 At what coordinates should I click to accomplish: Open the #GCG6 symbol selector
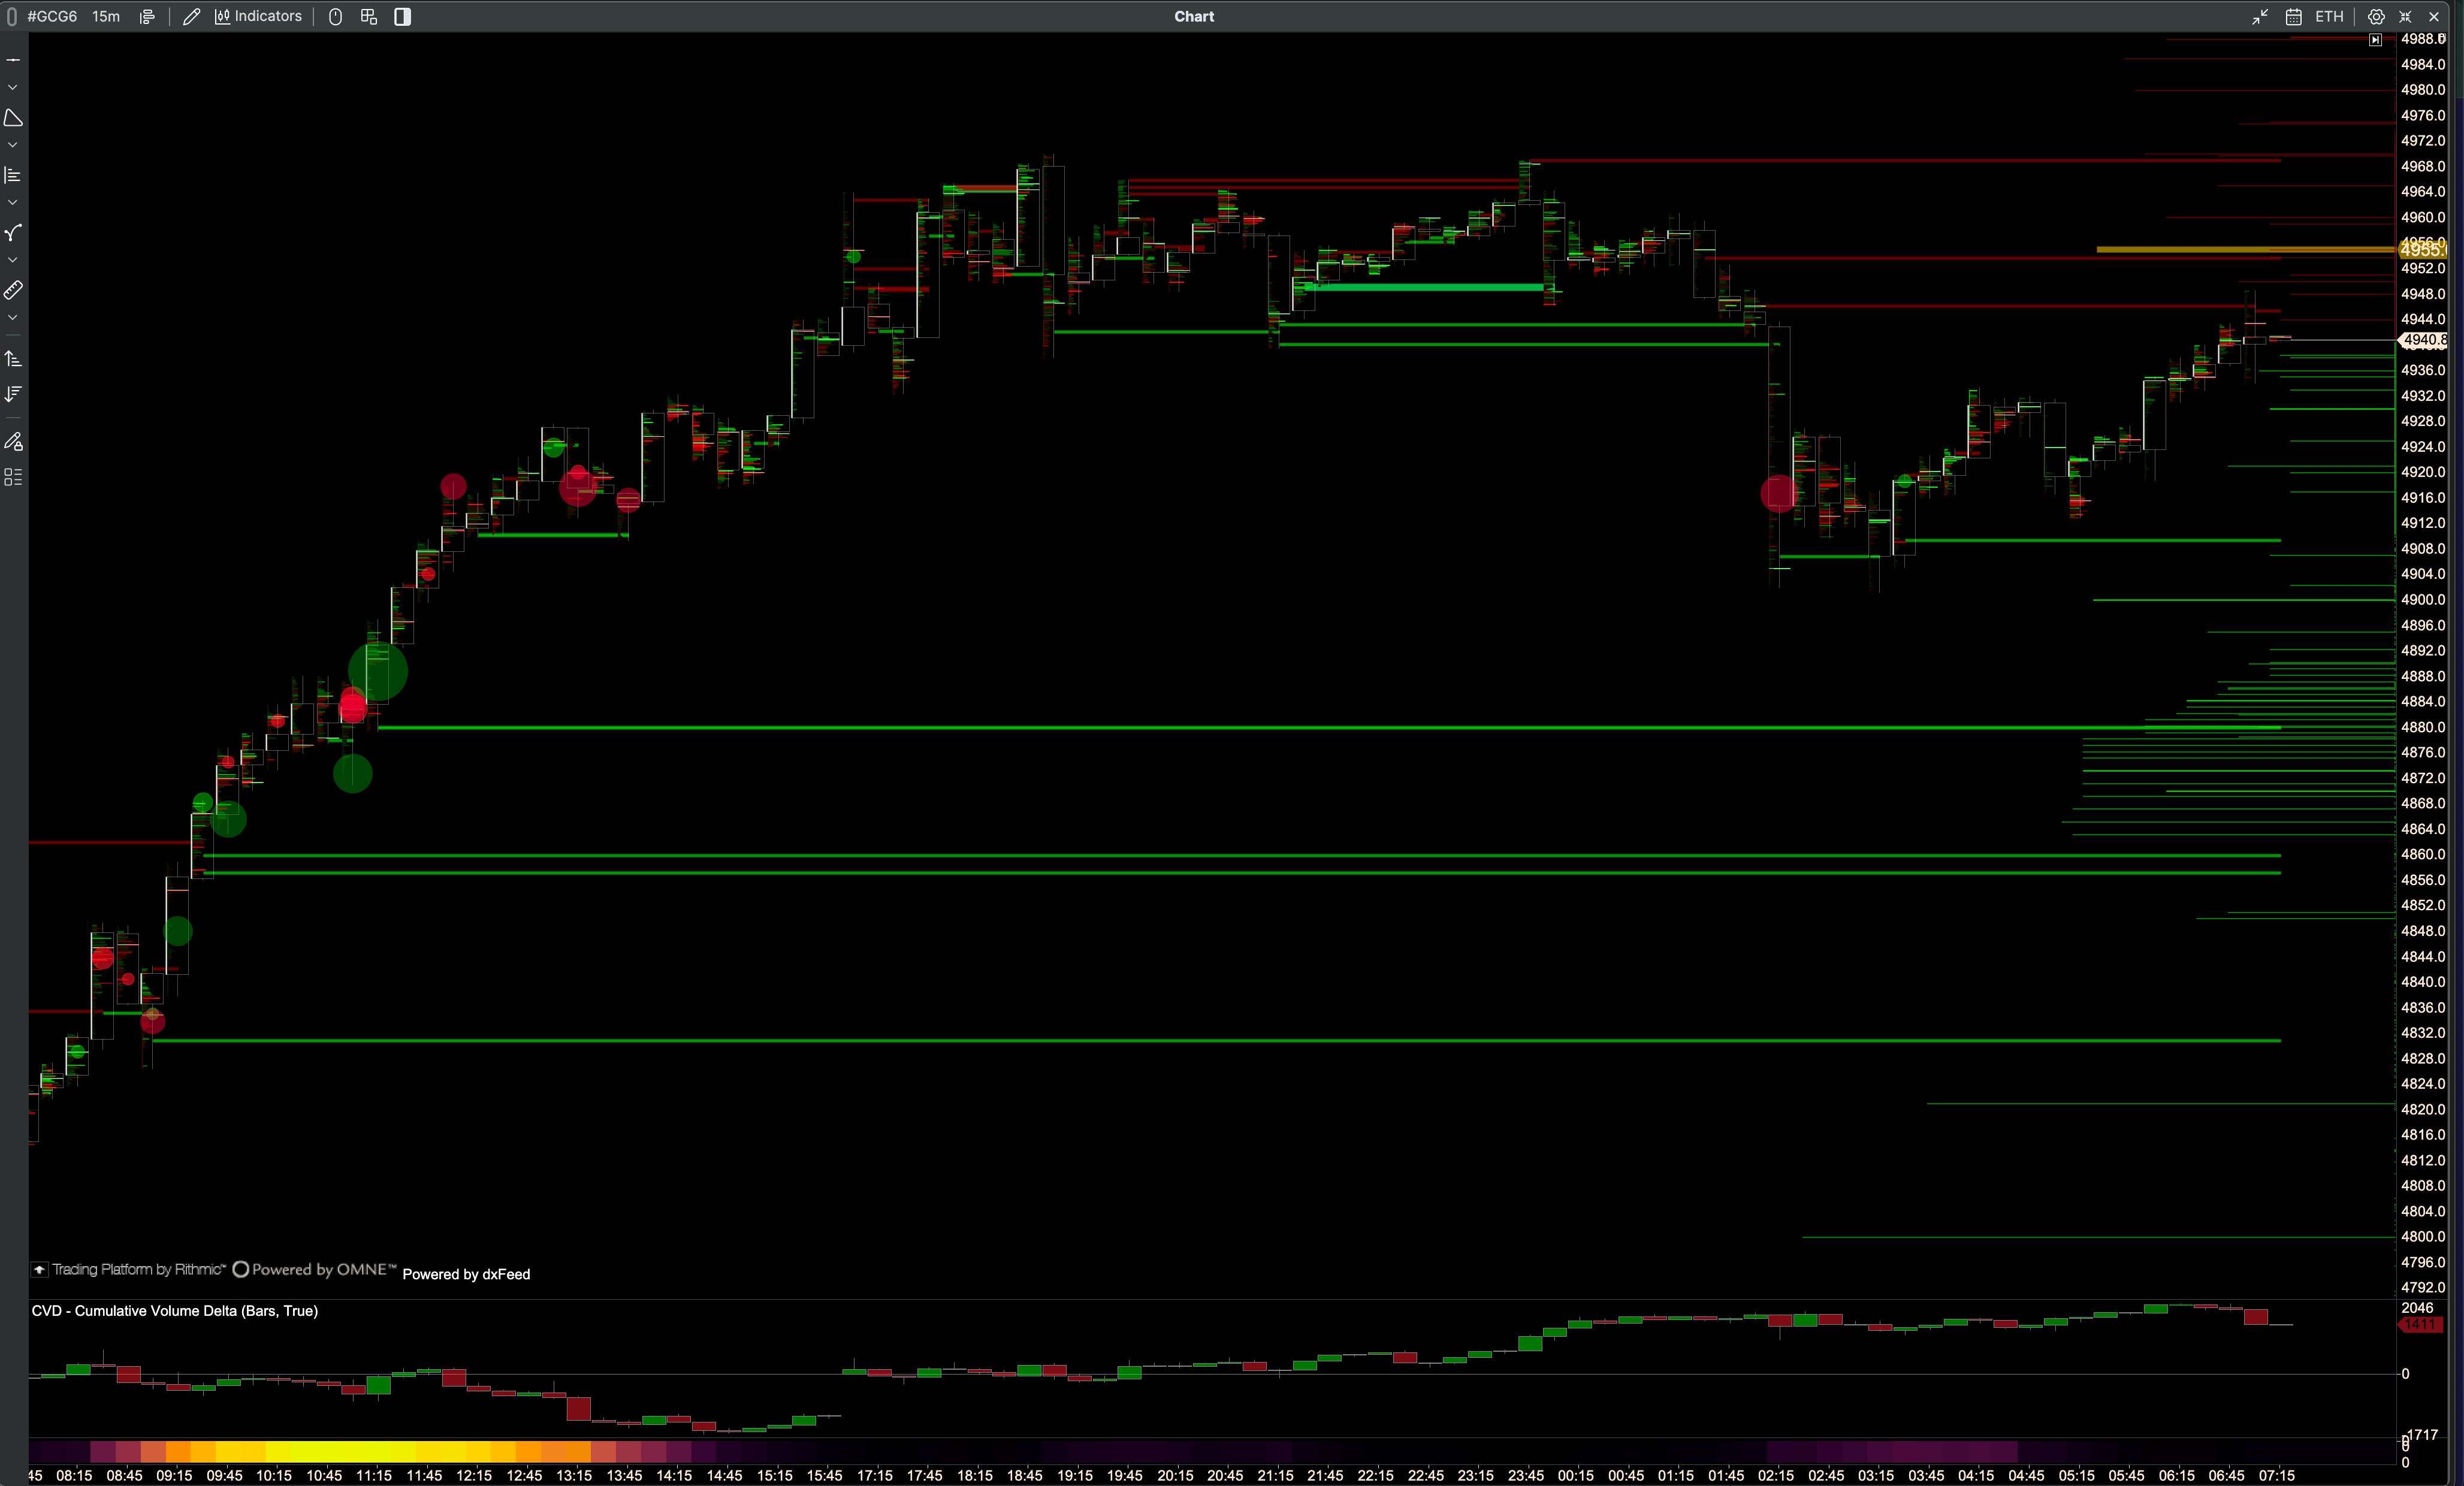[52, 17]
